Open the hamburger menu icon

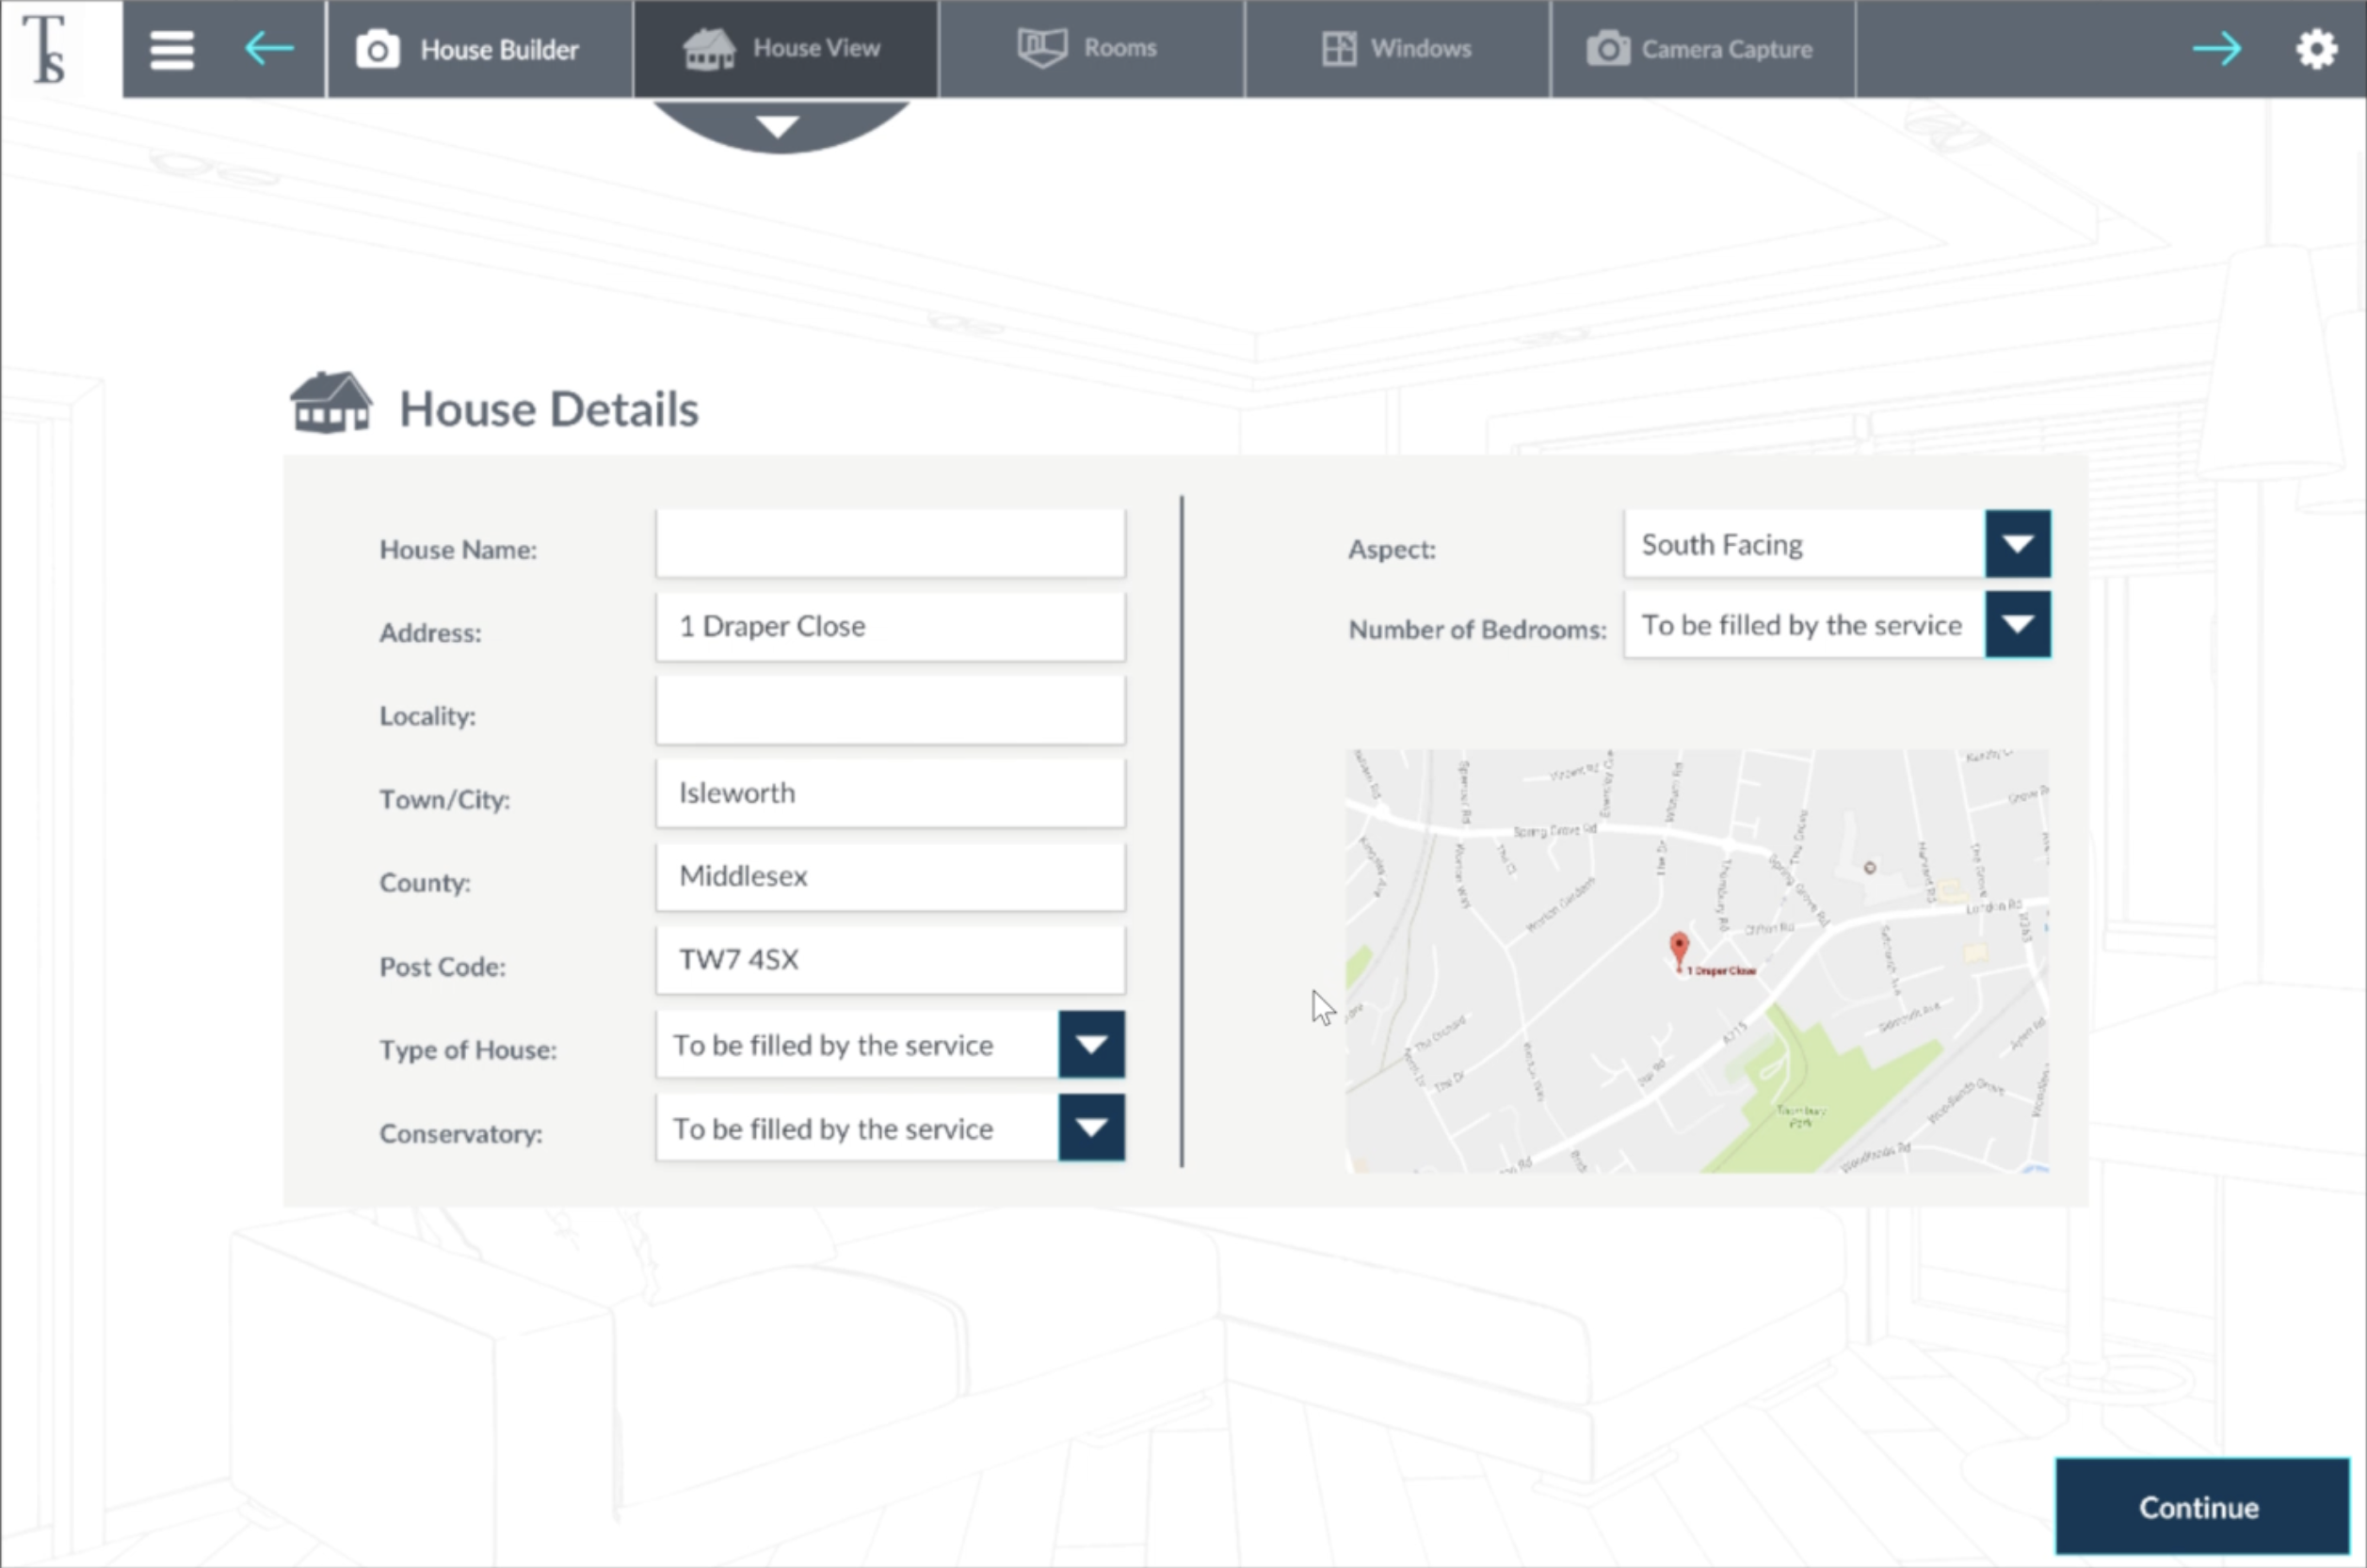pyautogui.click(x=171, y=49)
